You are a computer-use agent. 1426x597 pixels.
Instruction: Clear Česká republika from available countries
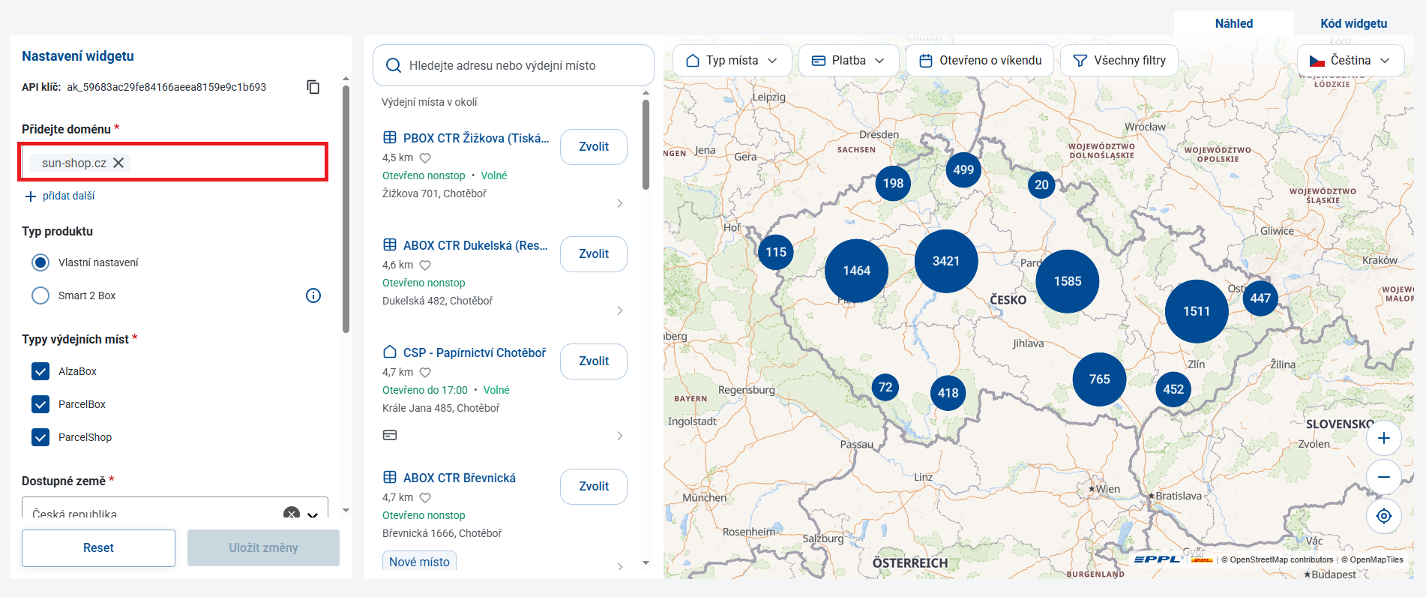point(292,514)
